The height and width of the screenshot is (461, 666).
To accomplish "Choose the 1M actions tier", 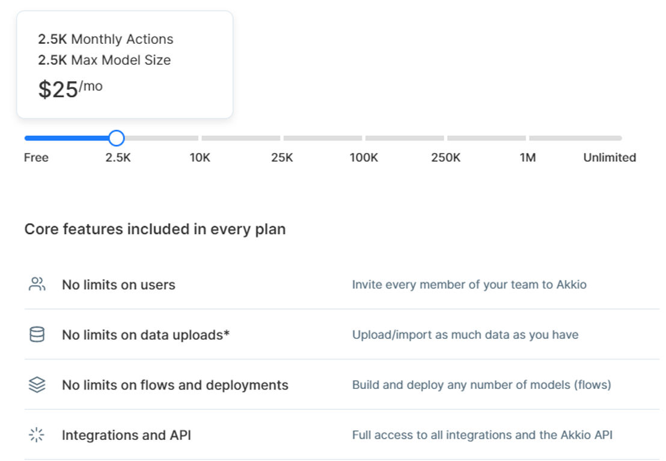I will tap(528, 157).
